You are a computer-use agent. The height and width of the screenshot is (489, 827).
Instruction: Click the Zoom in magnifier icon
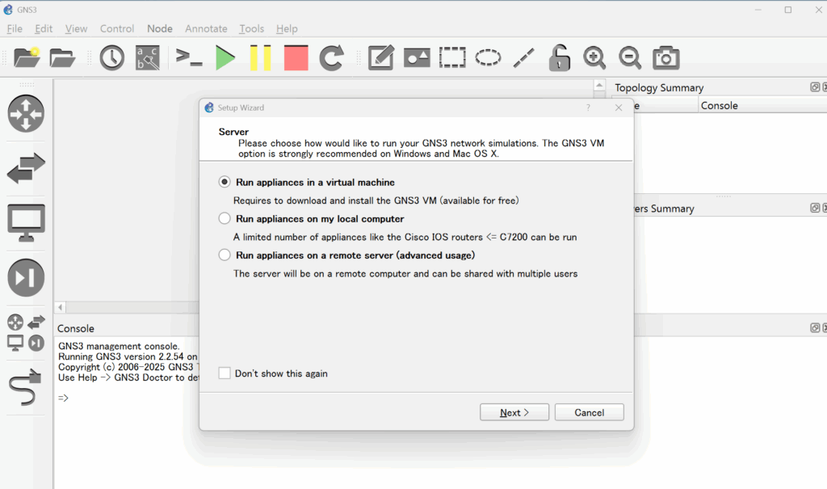pos(594,57)
